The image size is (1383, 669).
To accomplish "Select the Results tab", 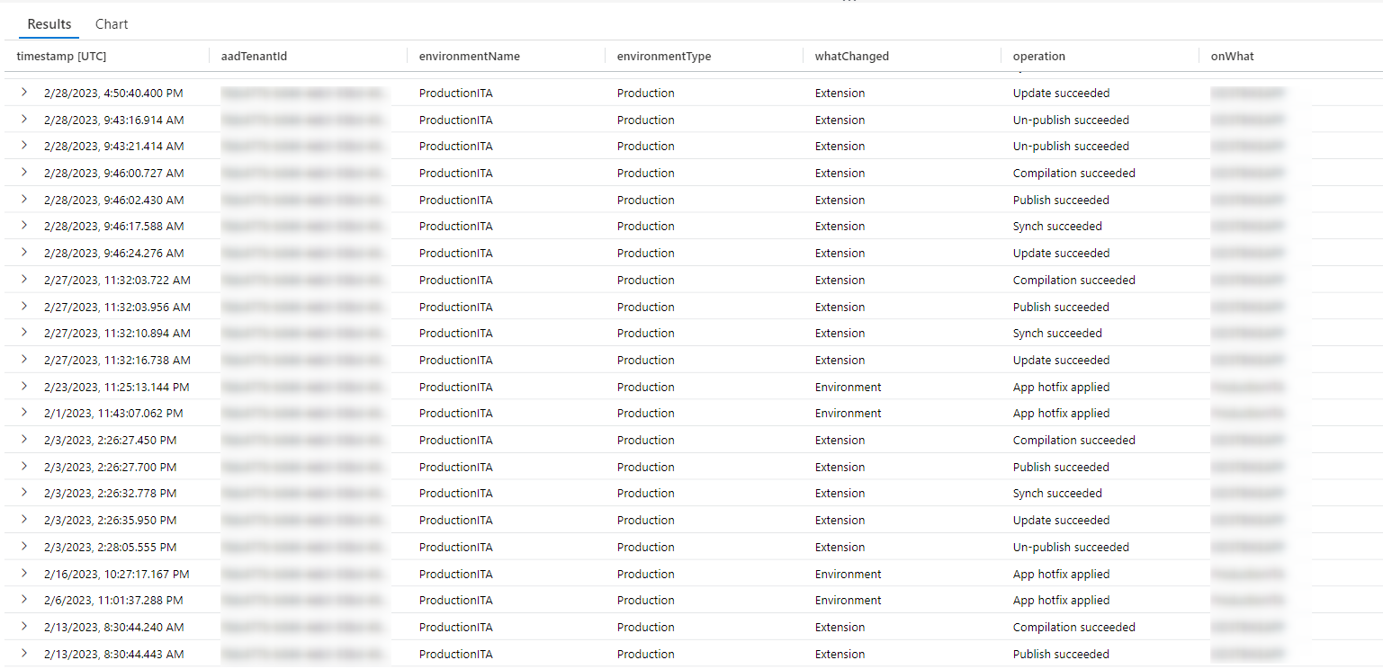I will point(49,24).
